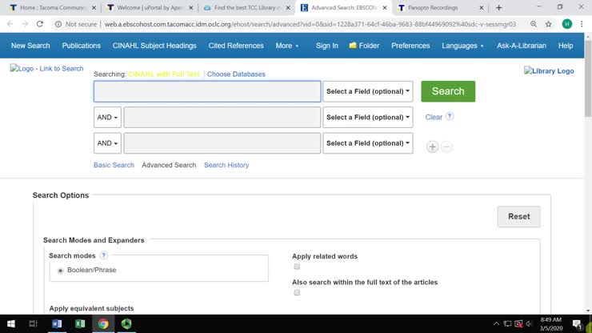592x333 pixels.
Task: Open the green hexagon app in taskbar
Action: (x=126, y=324)
